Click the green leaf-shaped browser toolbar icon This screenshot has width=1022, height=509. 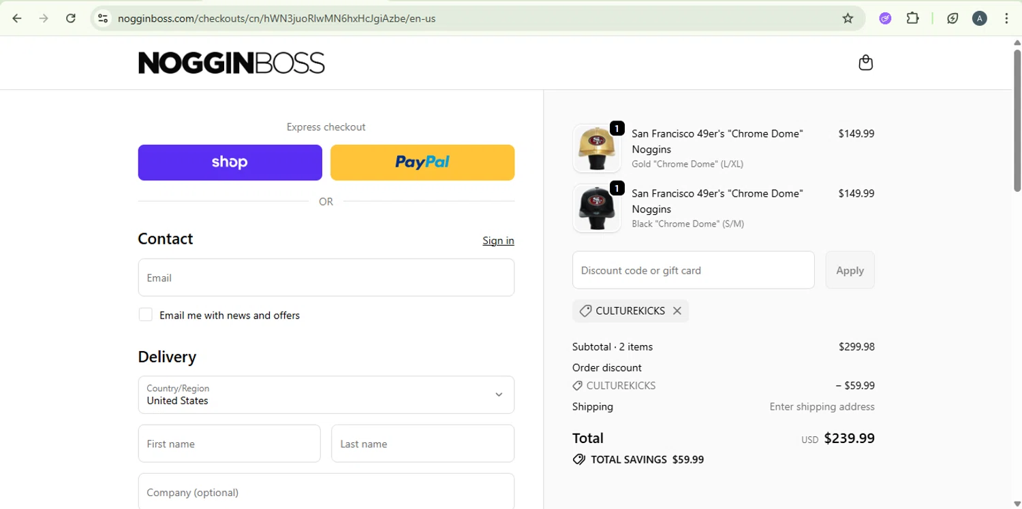[953, 18]
